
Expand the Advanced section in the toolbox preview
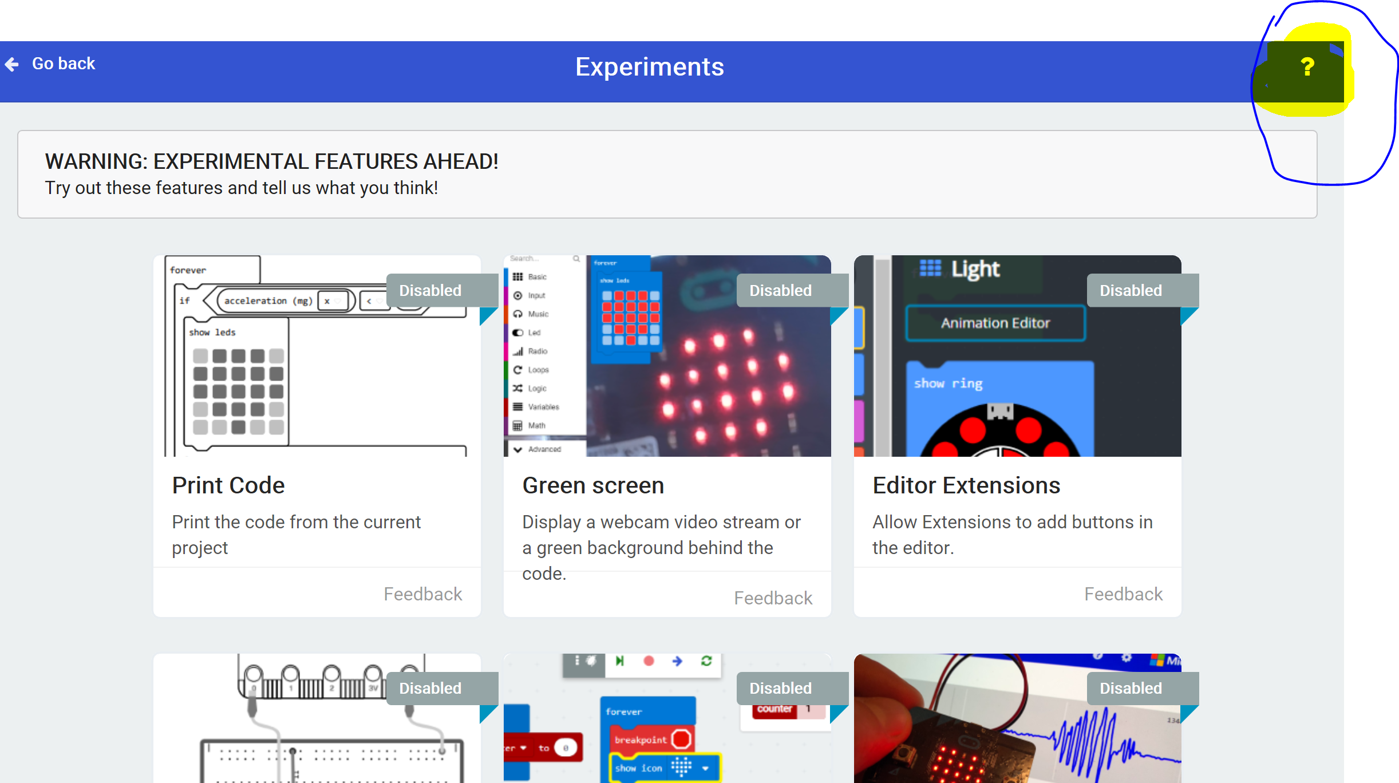point(544,449)
